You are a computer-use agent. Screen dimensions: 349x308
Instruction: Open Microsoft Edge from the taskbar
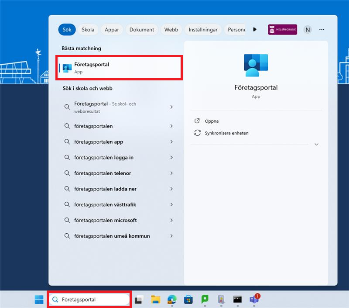coord(172,299)
